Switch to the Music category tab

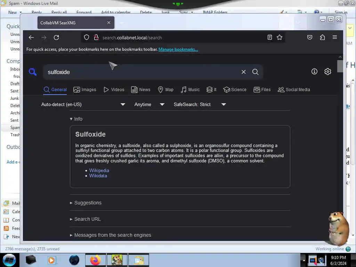[190, 90]
